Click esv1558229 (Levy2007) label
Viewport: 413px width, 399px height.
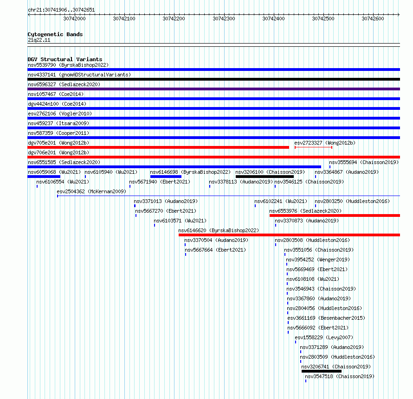pyautogui.click(x=324, y=337)
